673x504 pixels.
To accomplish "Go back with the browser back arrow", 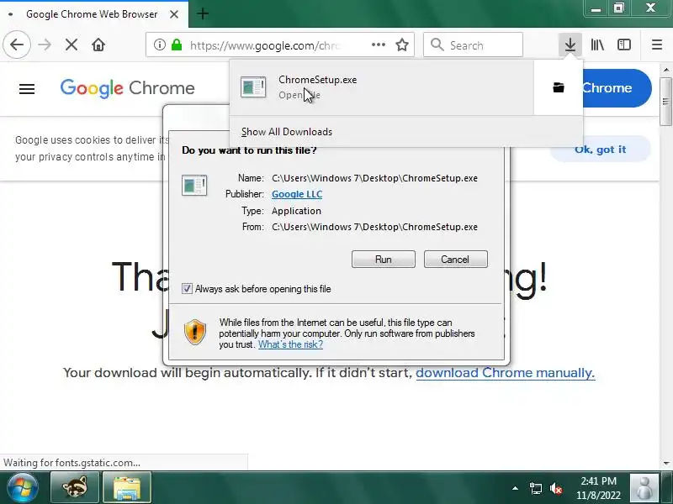I will click(x=17, y=45).
